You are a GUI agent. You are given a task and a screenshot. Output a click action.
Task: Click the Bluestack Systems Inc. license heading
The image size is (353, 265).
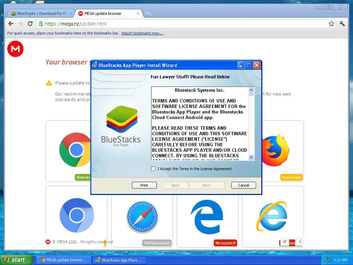200,90
